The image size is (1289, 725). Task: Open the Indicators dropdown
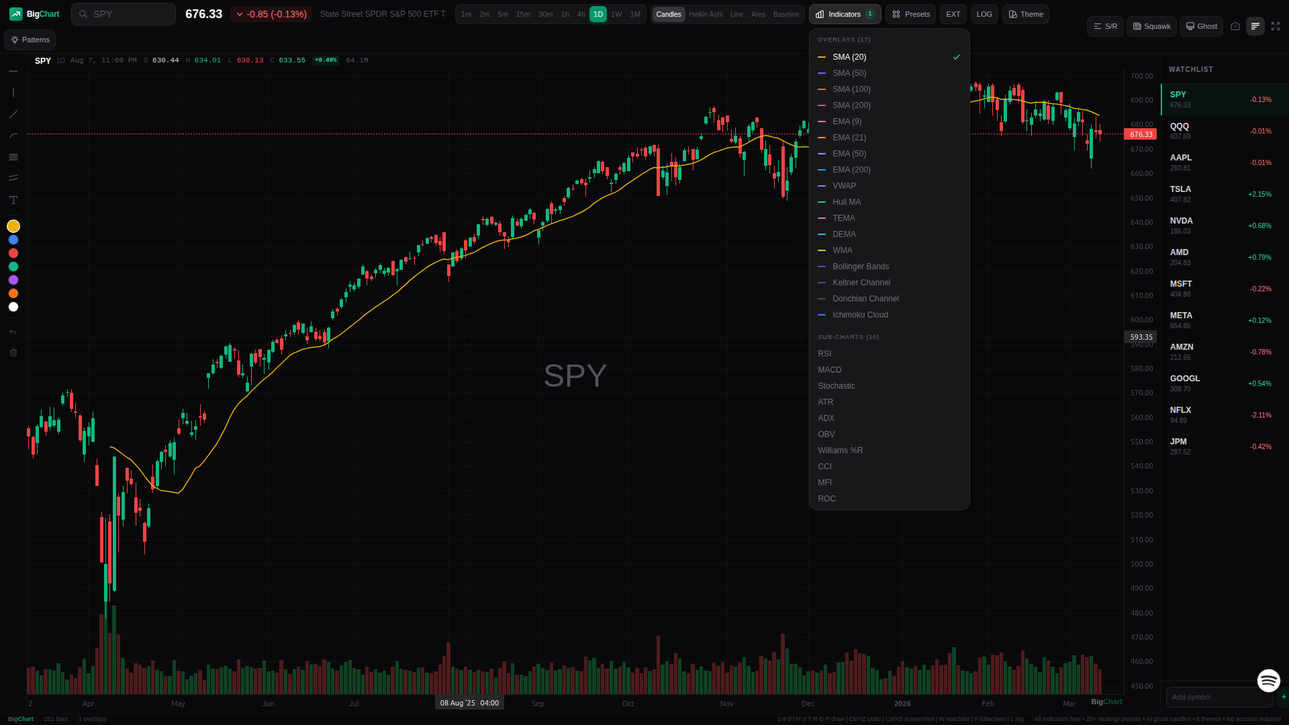point(844,13)
